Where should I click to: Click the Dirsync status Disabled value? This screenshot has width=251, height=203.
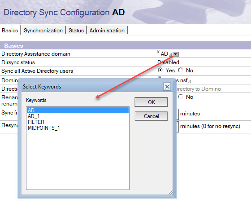point(168,62)
